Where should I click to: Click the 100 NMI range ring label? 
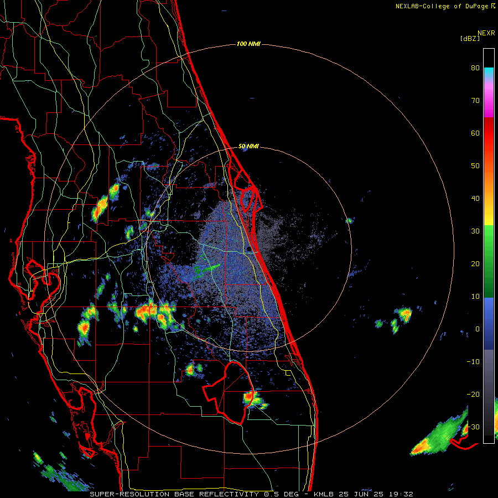pyautogui.click(x=248, y=44)
